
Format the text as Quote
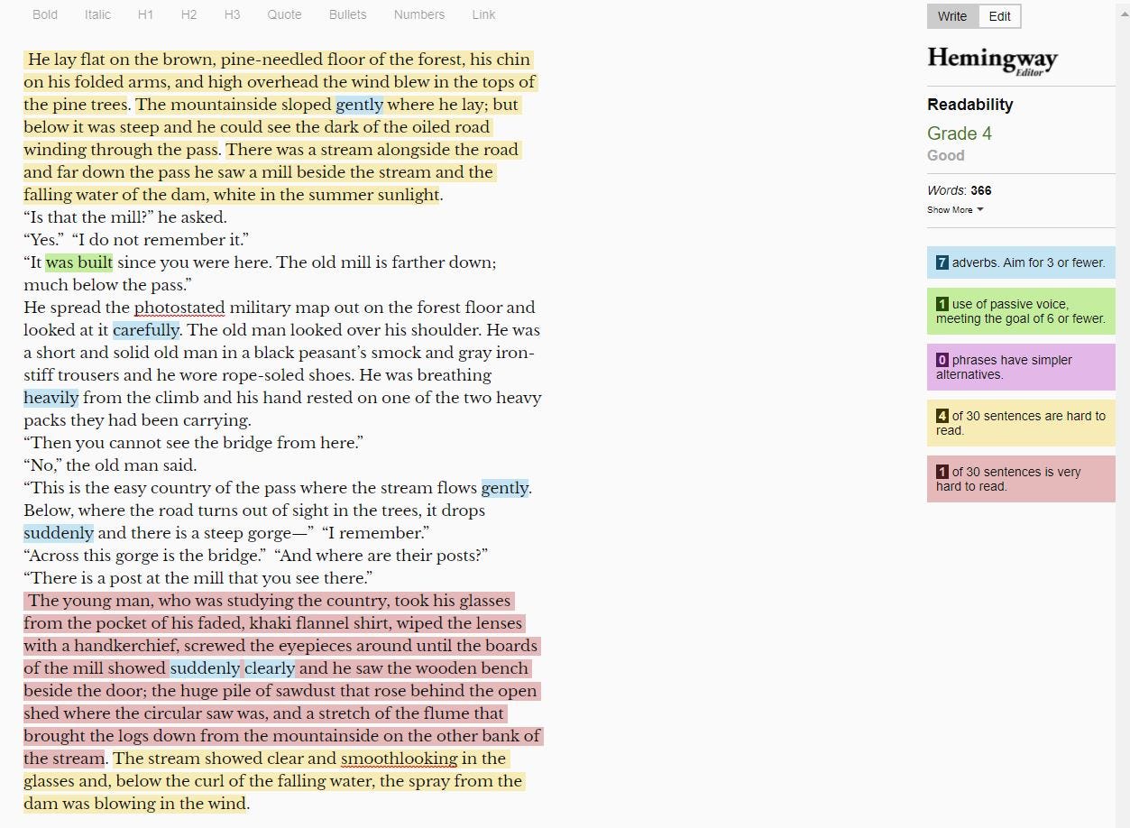[x=284, y=14]
